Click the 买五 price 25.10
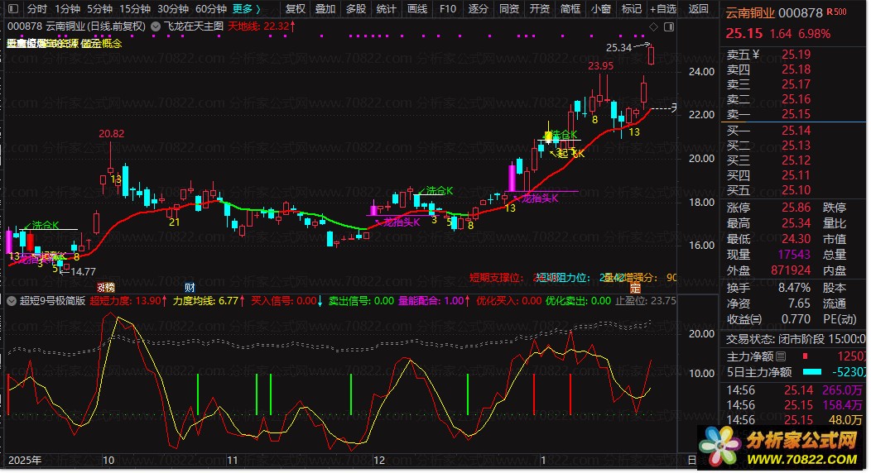The width and height of the screenshot is (871, 473). 796,190
